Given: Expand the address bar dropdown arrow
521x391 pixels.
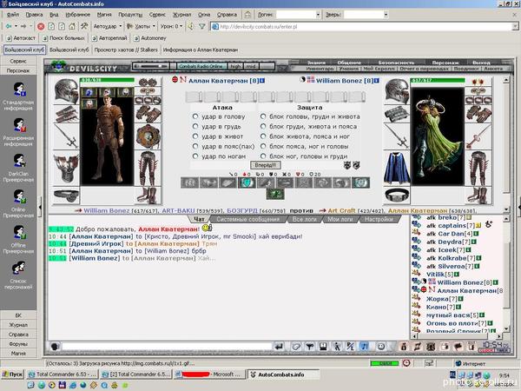Looking at the screenshot, I should [x=515, y=26].
